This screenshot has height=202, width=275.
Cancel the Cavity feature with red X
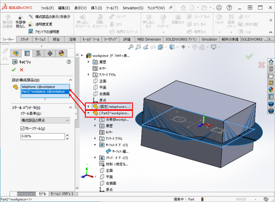click(x=22, y=70)
